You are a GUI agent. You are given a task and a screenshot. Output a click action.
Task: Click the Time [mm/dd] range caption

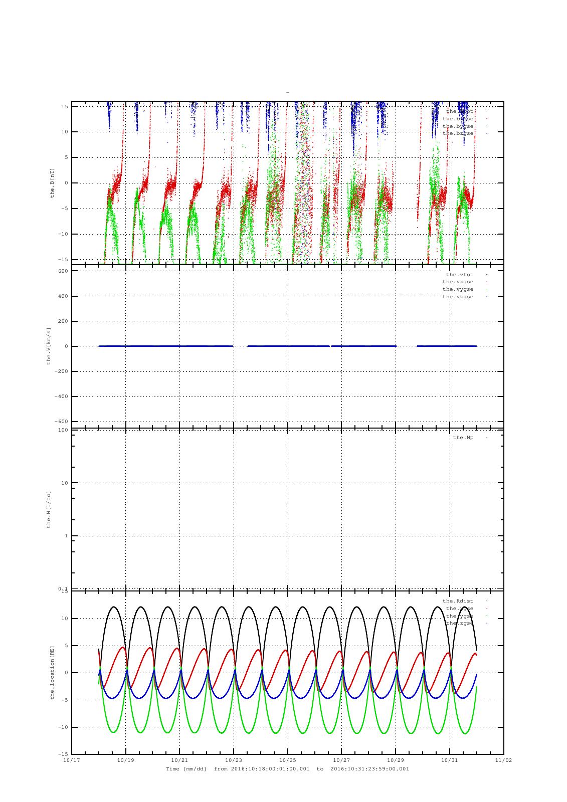(287, 768)
